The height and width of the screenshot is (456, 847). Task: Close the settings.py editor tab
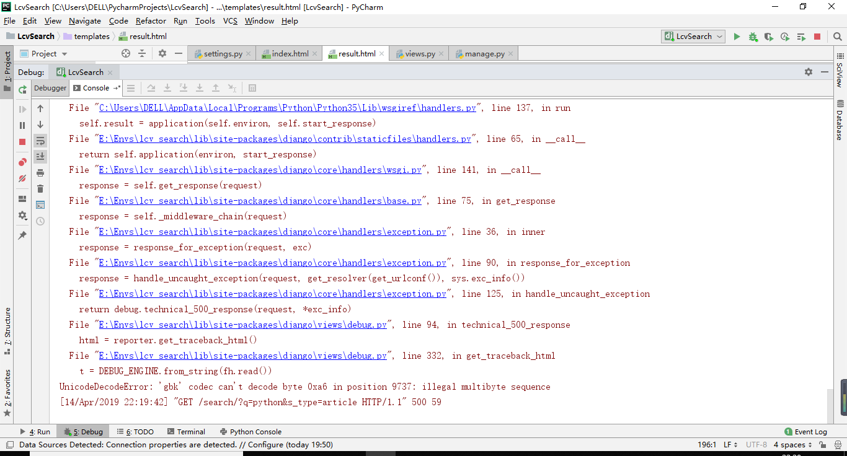point(250,54)
